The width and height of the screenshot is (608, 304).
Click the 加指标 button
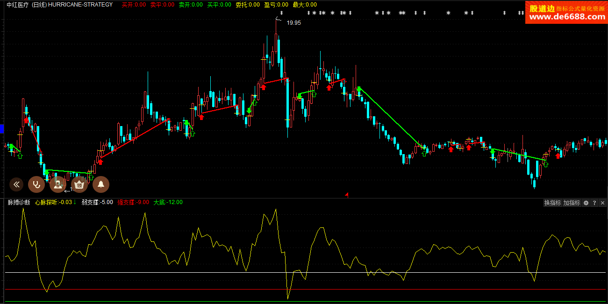tap(572, 203)
